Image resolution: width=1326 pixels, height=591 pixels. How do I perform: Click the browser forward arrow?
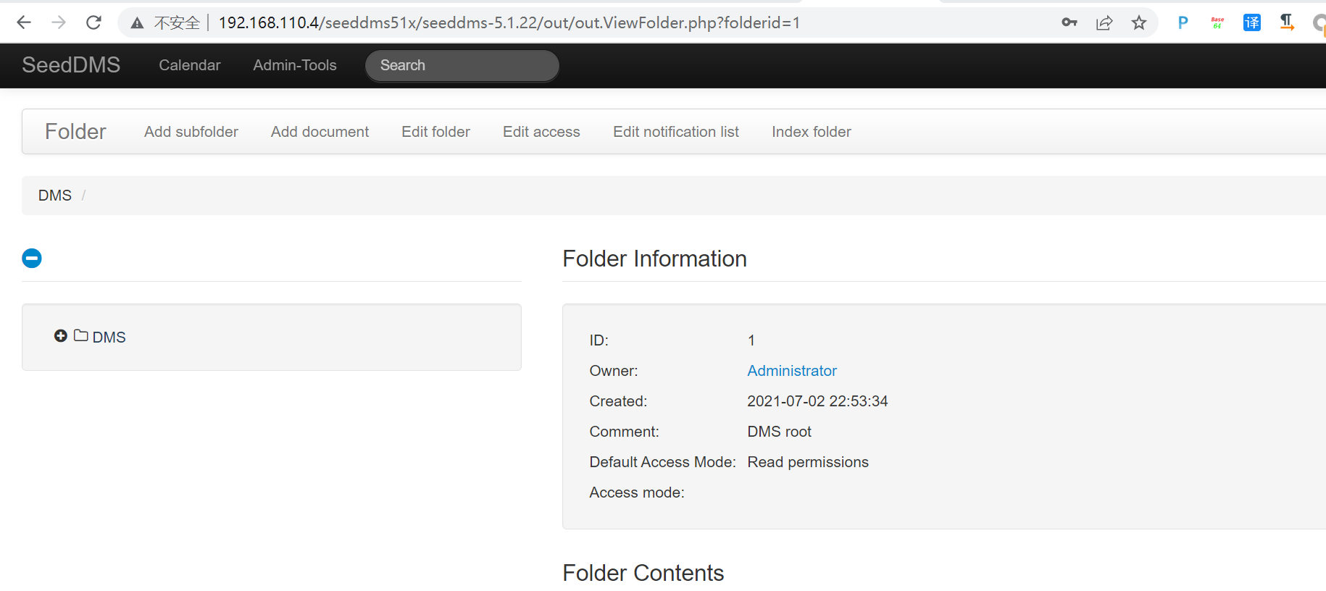tap(59, 22)
